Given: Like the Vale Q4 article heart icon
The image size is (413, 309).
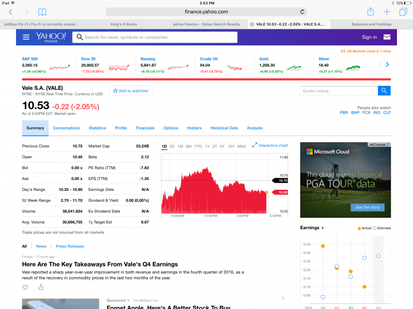Looking at the screenshot, I should pos(25,287).
